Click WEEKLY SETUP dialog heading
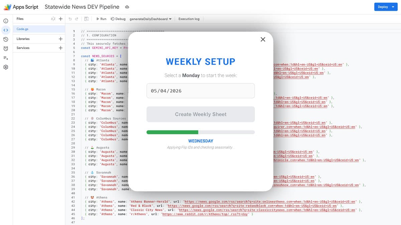The width and height of the screenshot is (401, 225). pyautogui.click(x=200, y=62)
